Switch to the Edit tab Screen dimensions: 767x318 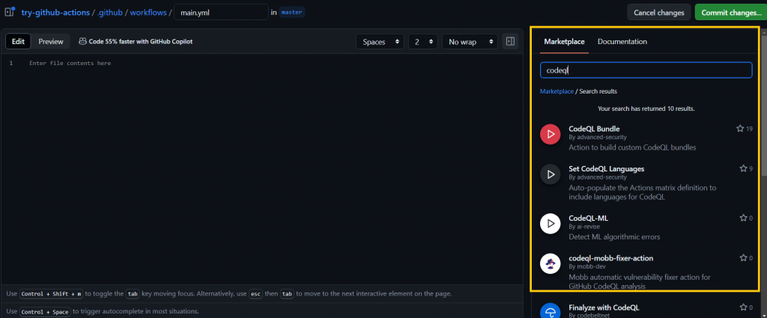click(x=18, y=41)
